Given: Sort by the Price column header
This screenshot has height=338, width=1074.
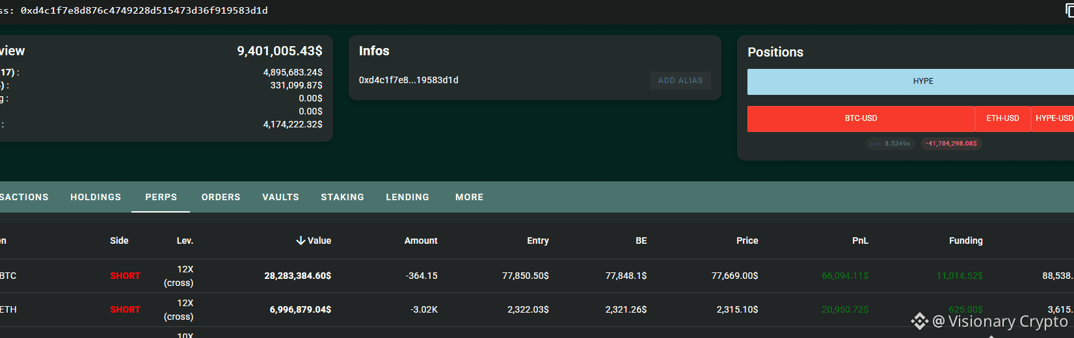Looking at the screenshot, I should point(747,240).
